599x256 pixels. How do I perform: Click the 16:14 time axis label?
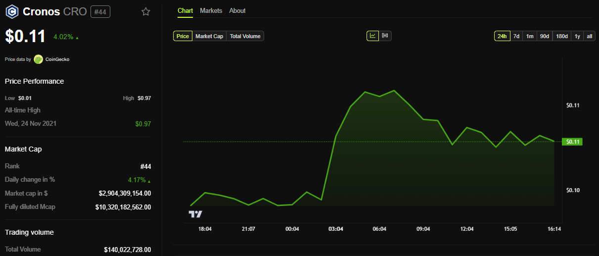(554, 229)
